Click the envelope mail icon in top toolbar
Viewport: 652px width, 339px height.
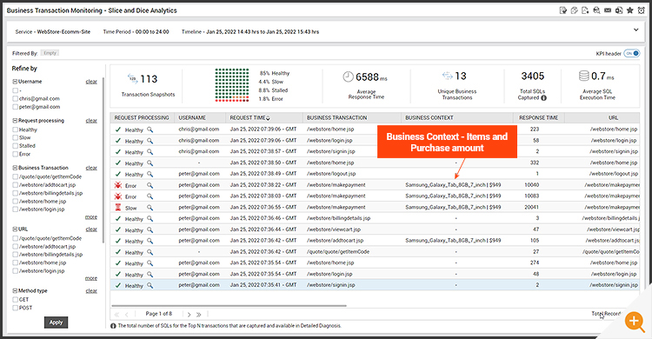608,10
